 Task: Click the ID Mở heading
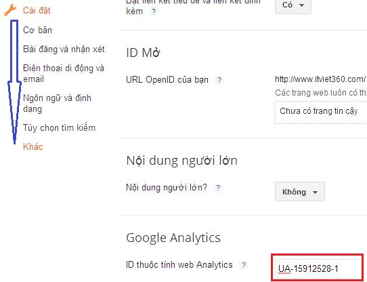(143, 52)
